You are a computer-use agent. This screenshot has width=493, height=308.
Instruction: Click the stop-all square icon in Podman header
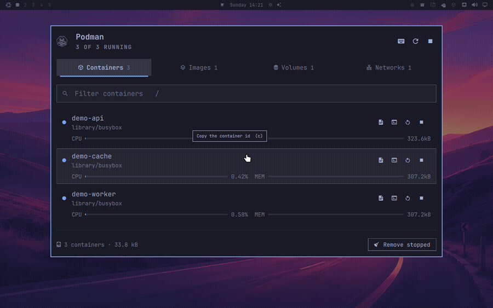pos(430,42)
